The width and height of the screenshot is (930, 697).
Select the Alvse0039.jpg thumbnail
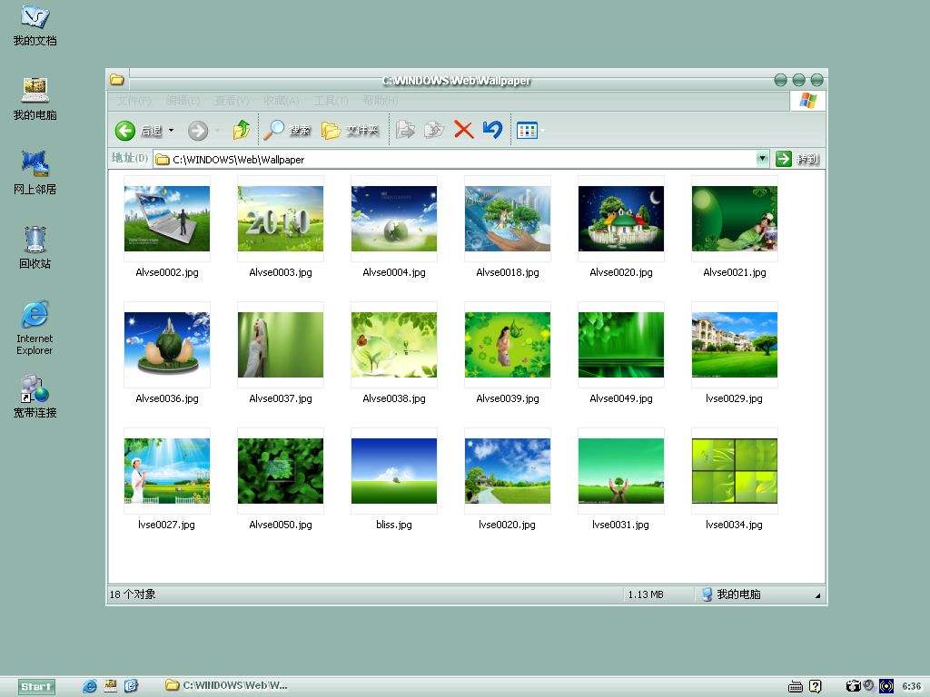click(508, 345)
